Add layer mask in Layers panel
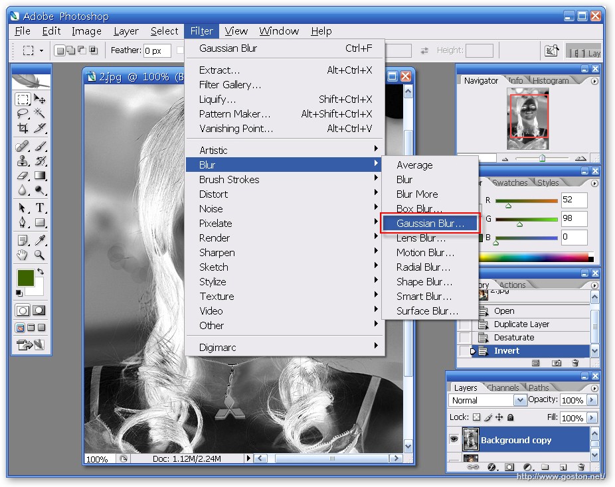This screenshot has width=615, height=487. point(509,467)
